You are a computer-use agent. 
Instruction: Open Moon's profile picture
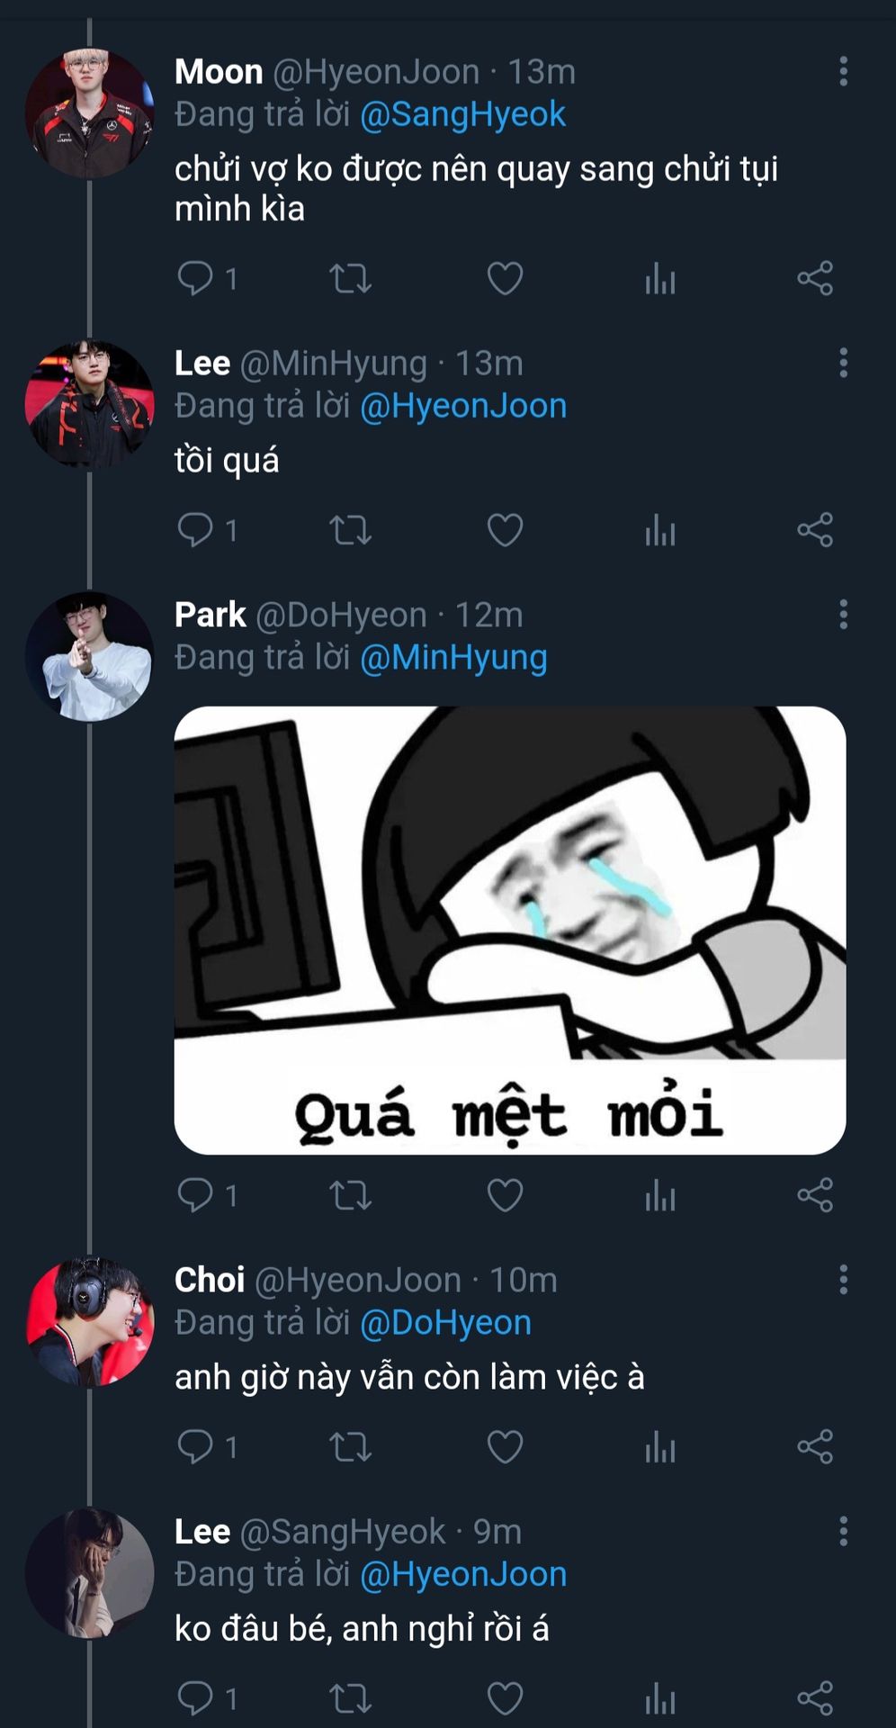(x=89, y=113)
